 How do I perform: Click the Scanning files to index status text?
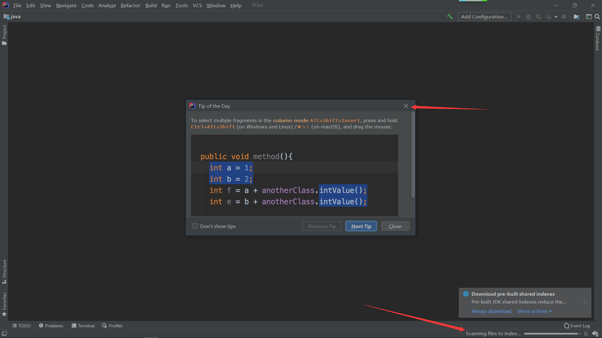click(493, 334)
